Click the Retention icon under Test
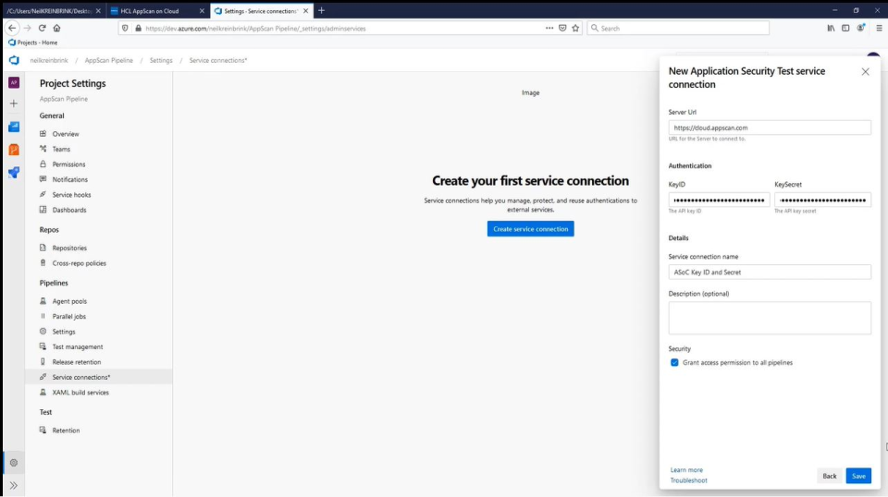 click(x=43, y=430)
